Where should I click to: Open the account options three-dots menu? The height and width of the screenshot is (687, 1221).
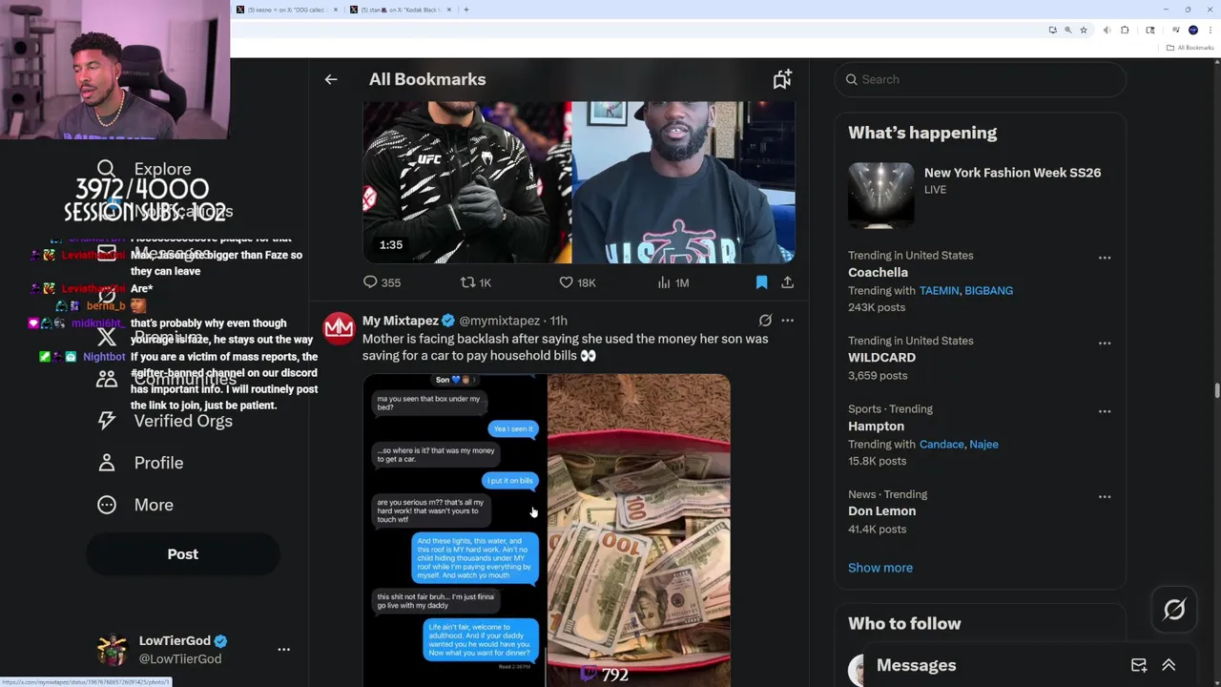click(283, 650)
